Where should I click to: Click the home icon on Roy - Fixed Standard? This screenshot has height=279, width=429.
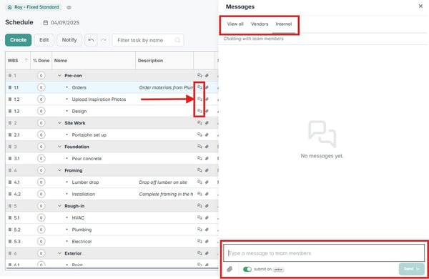10,7
